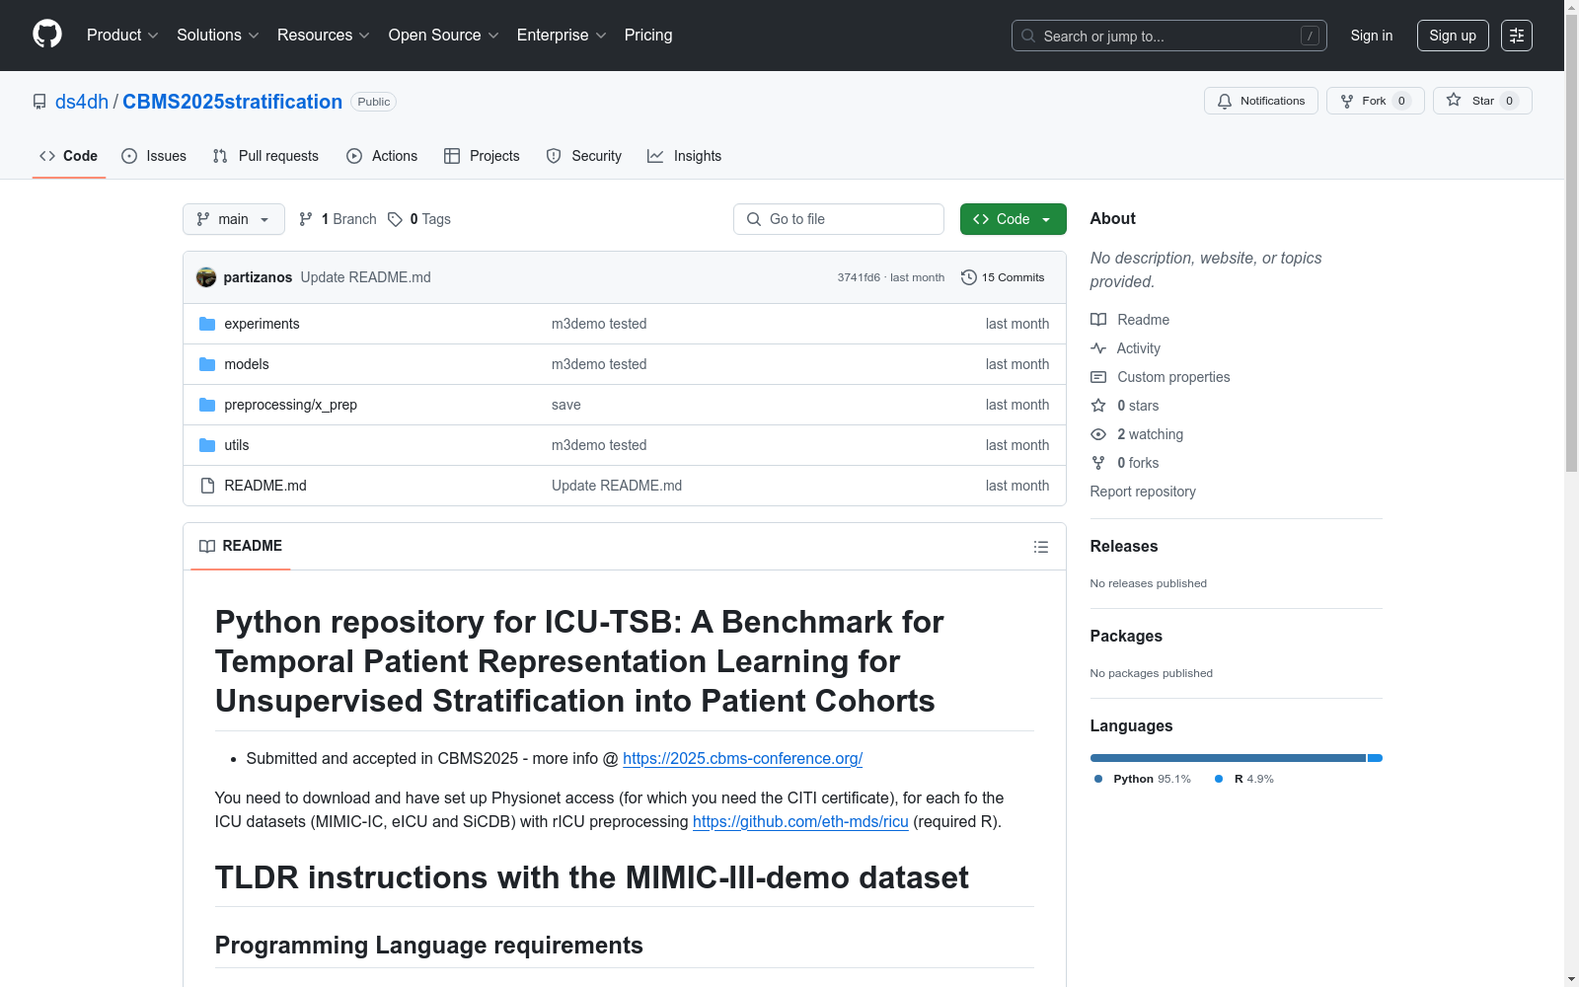Screen dimensions: 1579x987
Task: Click the R 4.9% language label
Action: click(x=1244, y=779)
